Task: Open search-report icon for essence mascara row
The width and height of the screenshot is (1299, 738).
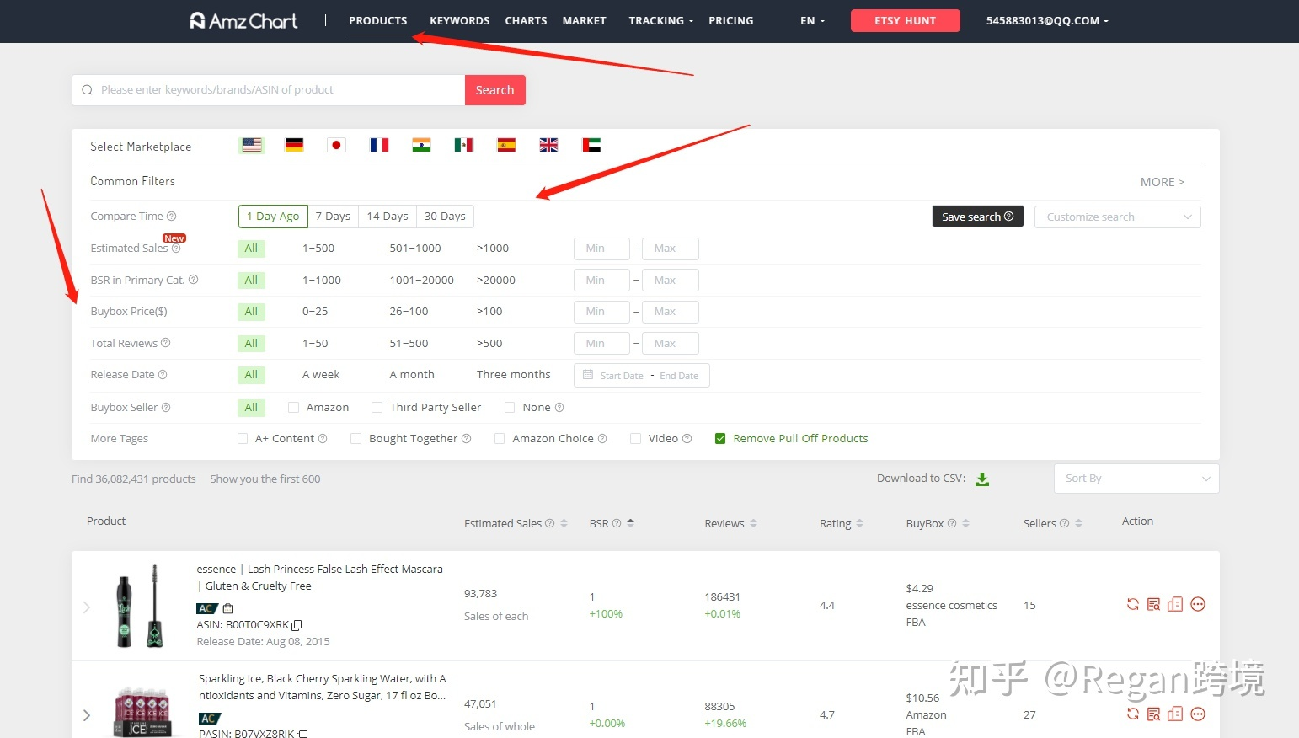Action: click(1154, 604)
